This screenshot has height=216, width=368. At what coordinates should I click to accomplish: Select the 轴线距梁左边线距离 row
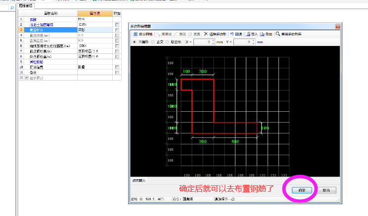pyautogui.click(x=50, y=46)
